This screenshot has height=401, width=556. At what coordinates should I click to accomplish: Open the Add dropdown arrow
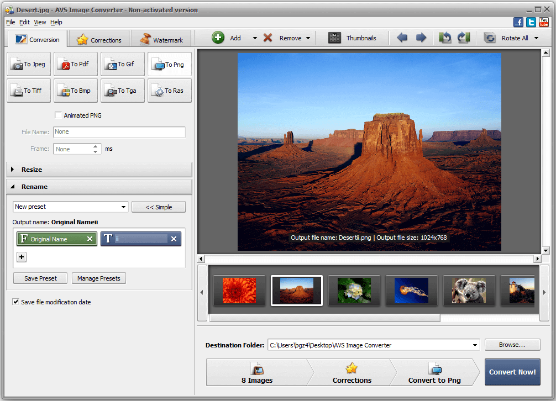tap(255, 38)
